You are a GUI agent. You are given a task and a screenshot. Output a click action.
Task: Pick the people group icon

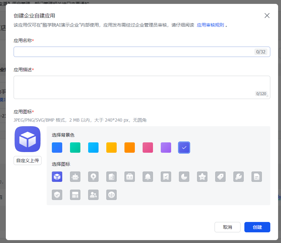click(93, 195)
